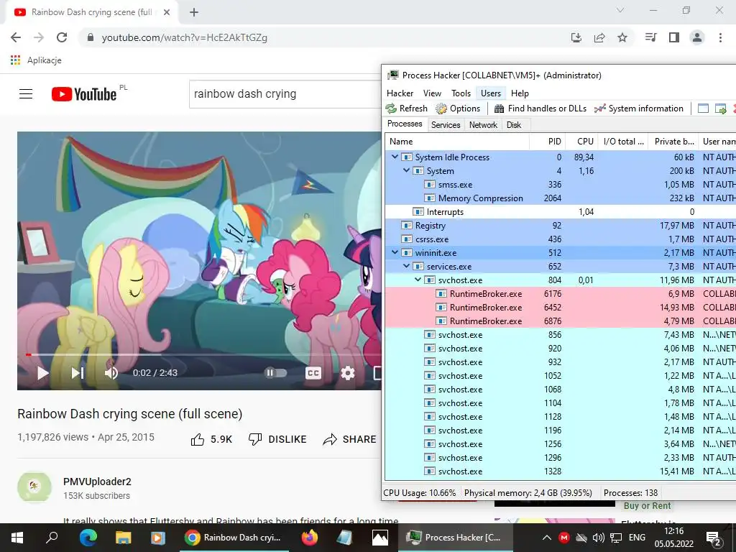Bookmark this page with star icon
The height and width of the screenshot is (552, 736).
pyautogui.click(x=622, y=37)
